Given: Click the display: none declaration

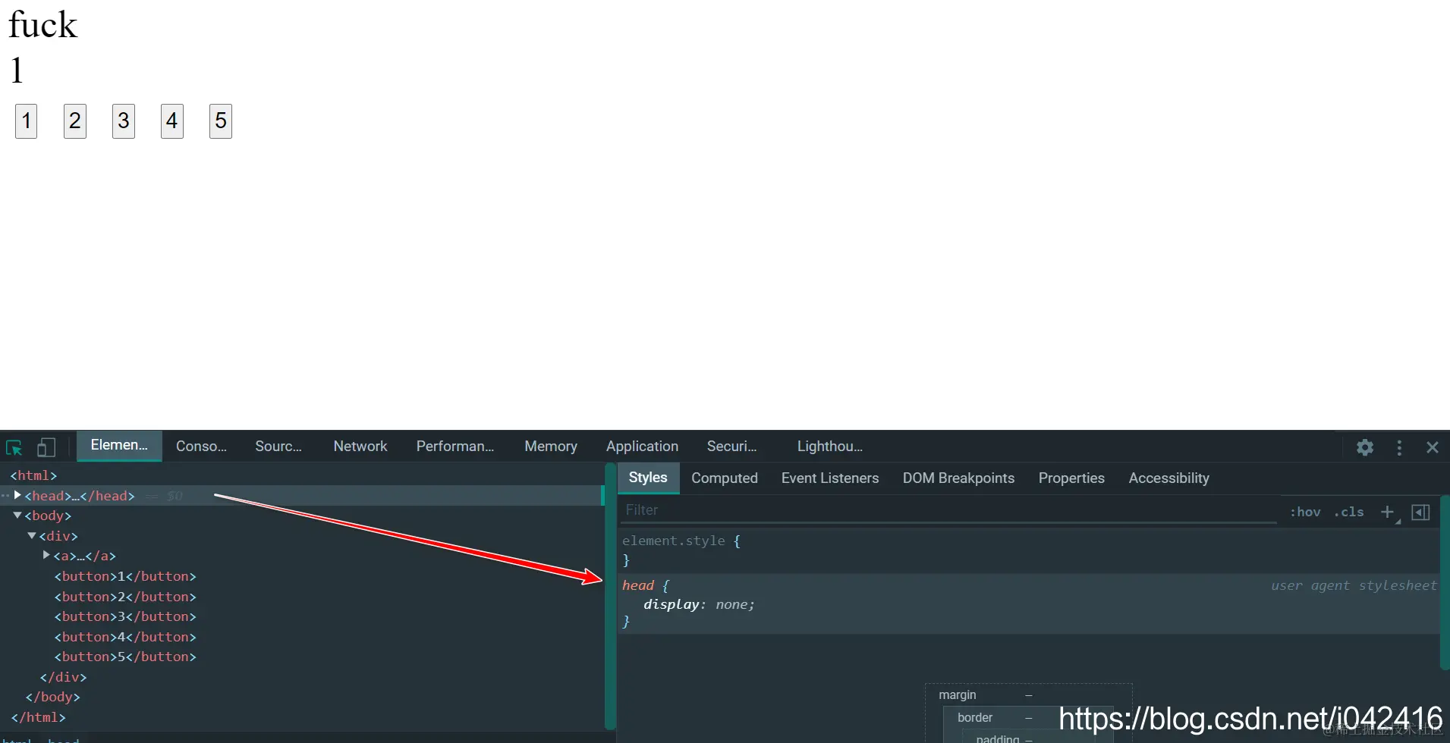Looking at the screenshot, I should (x=699, y=604).
